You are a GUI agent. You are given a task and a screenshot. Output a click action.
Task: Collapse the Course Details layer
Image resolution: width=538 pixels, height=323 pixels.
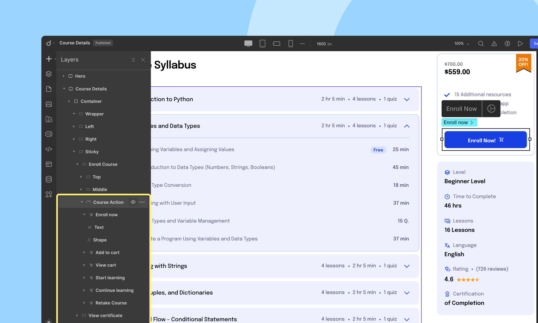[64, 89]
